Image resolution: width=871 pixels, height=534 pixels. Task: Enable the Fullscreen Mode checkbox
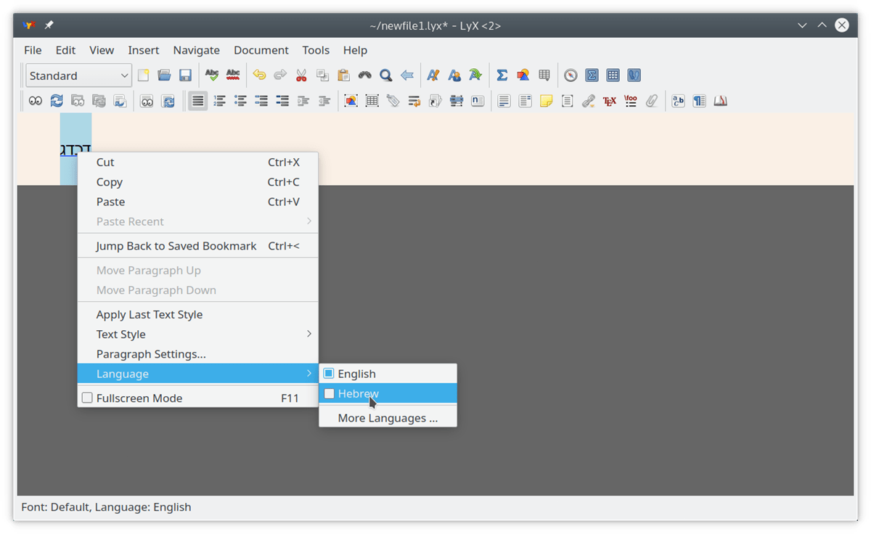pyautogui.click(x=87, y=398)
